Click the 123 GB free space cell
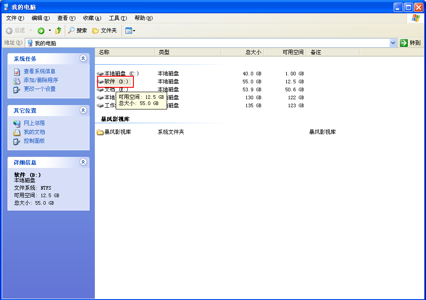The image size is (426, 300). click(296, 105)
